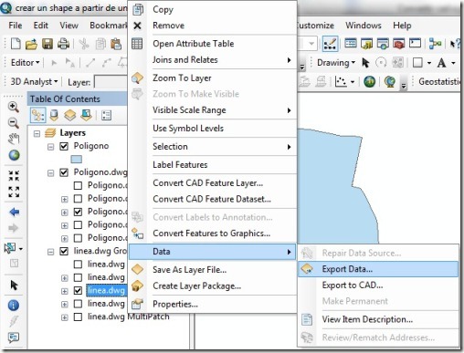The height and width of the screenshot is (353, 464).
Task: Choose Export to CAD option
Action: 377,286
